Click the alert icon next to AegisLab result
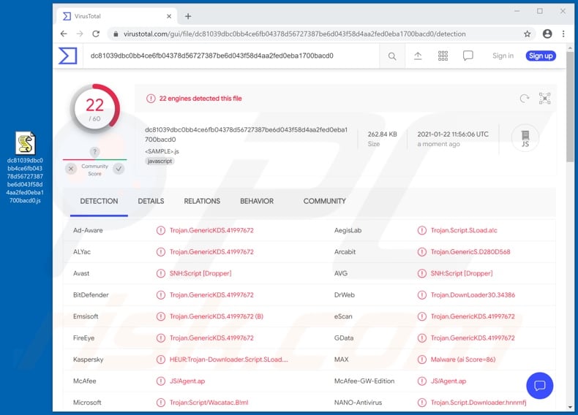The image size is (578, 415). coord(421,230)
